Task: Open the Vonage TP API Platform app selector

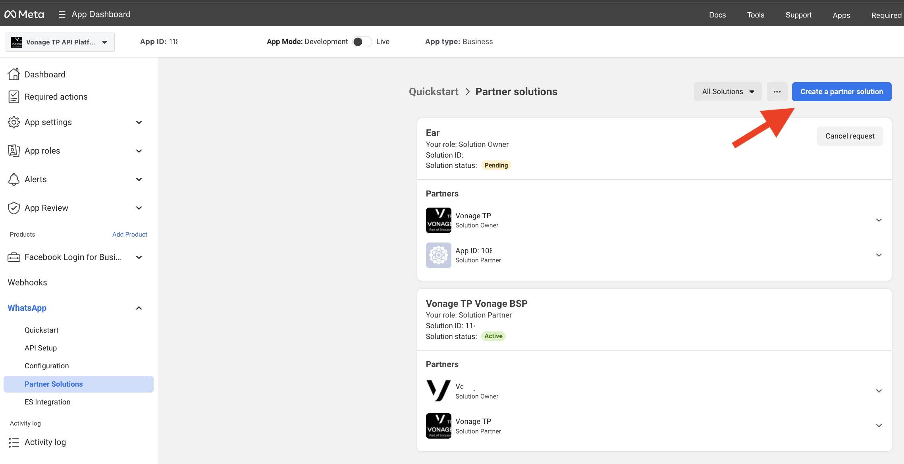Action: click(x=60, y=42)
